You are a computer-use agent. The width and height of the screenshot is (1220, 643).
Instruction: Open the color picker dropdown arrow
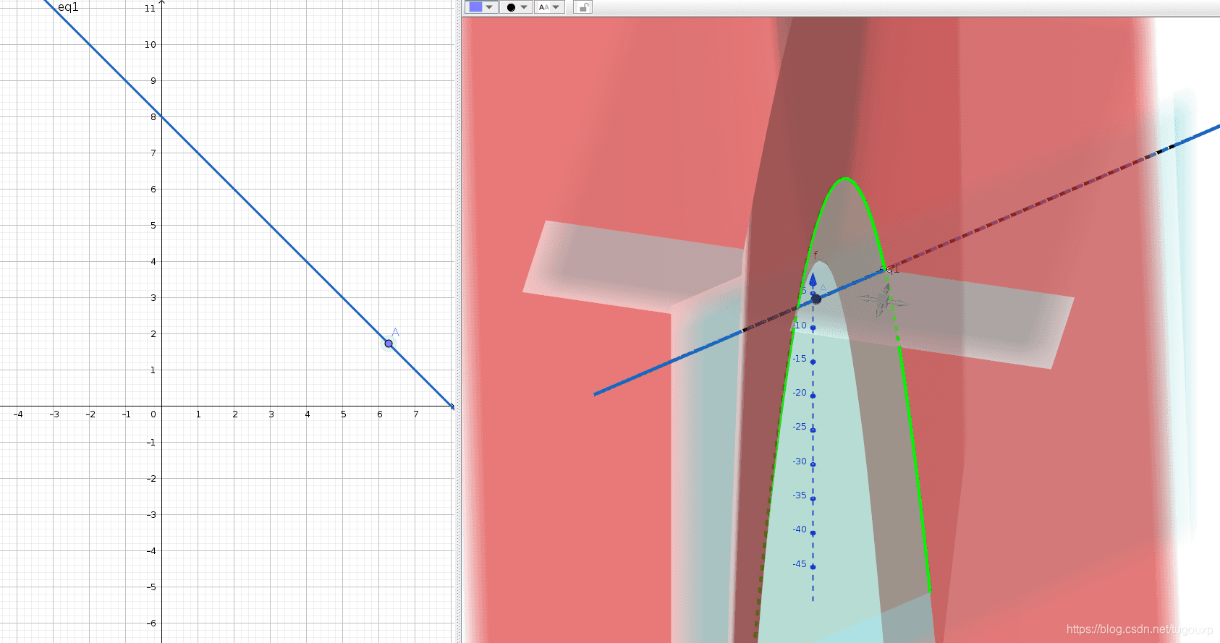pos(490,7)
